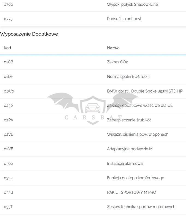Click code cell 02VB

(x=8, y=135)
